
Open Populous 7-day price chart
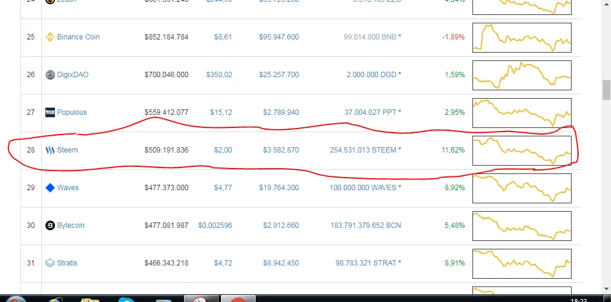pyautogui.click(x=522, y=113)
